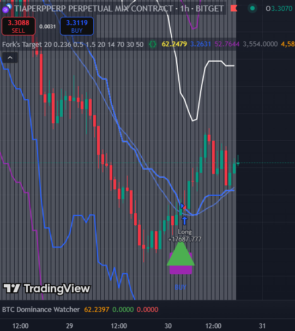Click the blue BUY signal label
Viewport: 295px width, 331px height.
pos(180,287)
